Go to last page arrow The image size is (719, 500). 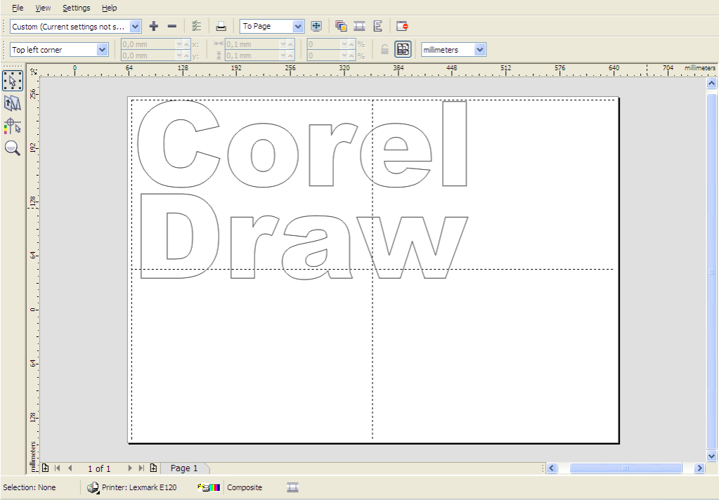click(141, 468)
